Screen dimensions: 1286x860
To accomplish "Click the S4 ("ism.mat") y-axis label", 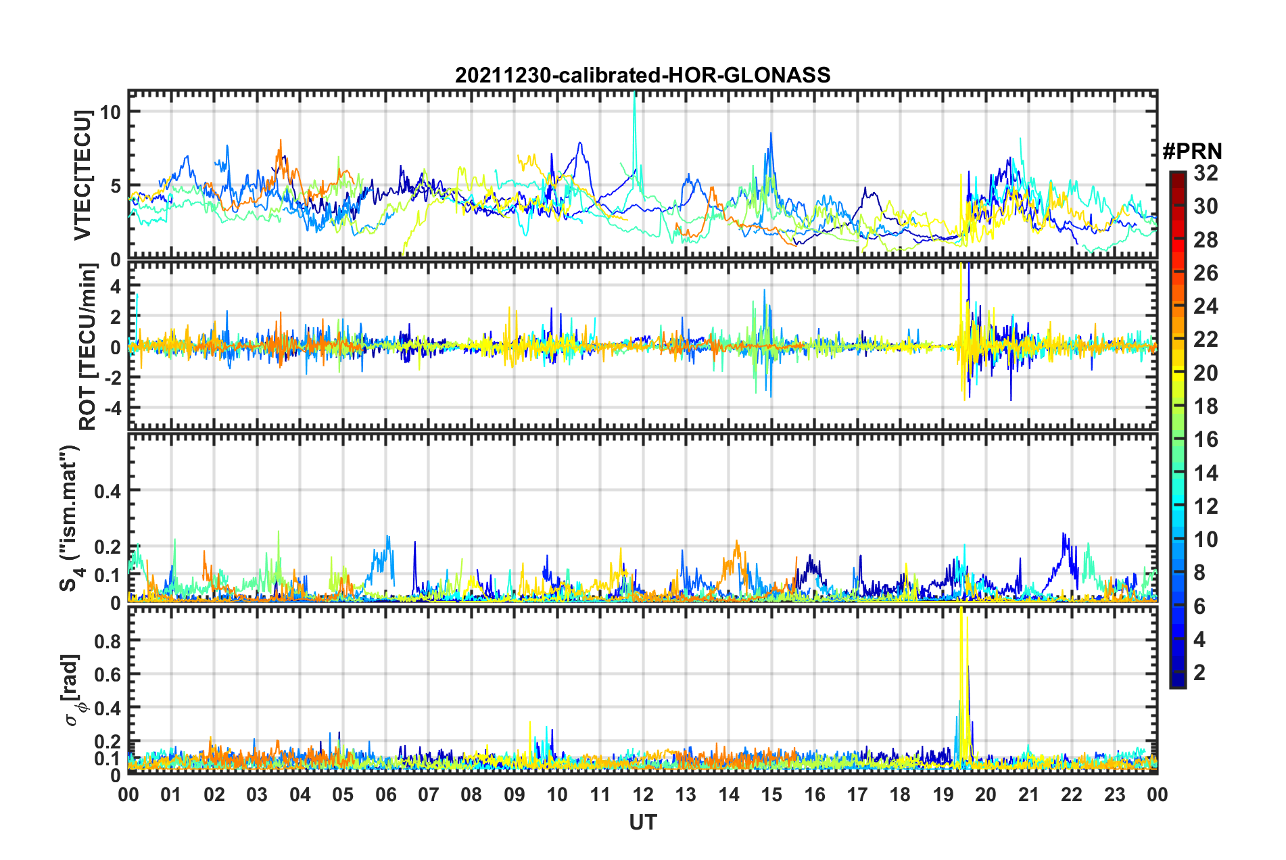I will click(x=70, y=518).
